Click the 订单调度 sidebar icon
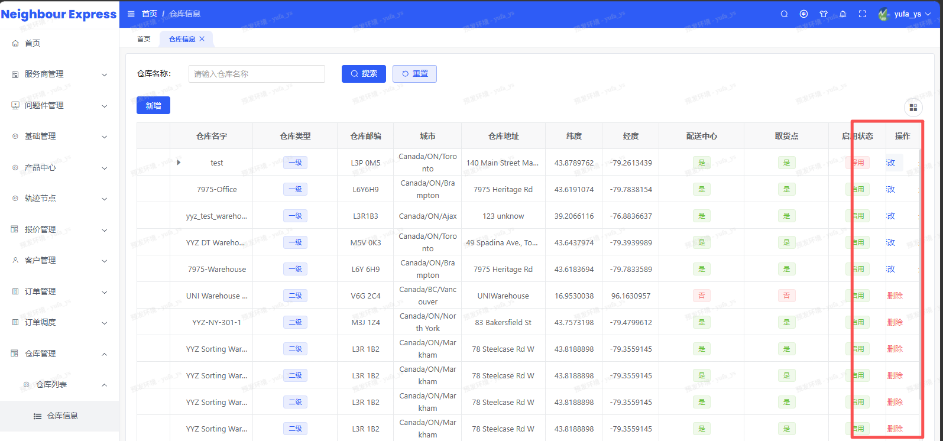 (15, 322)
